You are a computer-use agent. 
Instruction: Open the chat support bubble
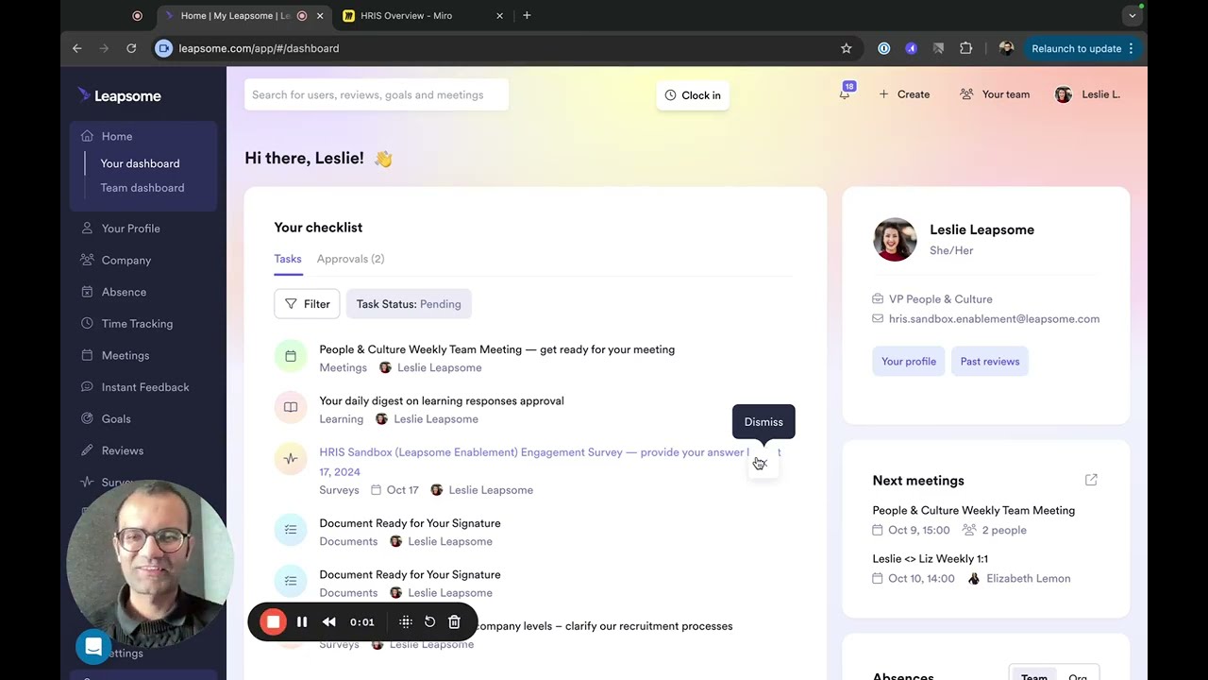click(x=93, y=647)
